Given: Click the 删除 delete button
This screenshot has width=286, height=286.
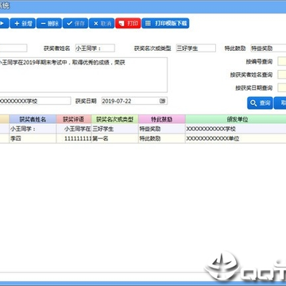Looking at the screenshot, I should click(x=49, y=23).
